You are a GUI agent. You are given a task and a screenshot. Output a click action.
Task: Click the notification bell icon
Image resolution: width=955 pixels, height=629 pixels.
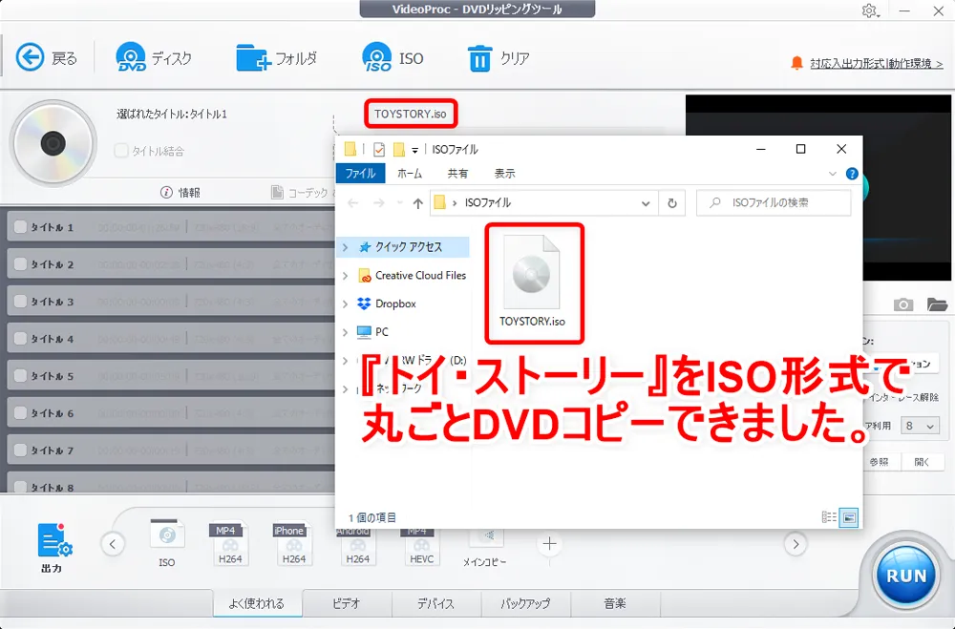tap(796, 63)
